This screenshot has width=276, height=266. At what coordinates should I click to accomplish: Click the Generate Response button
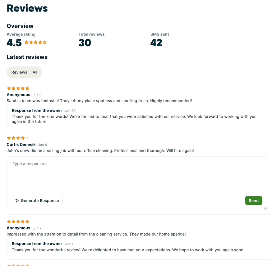point(38,201)
